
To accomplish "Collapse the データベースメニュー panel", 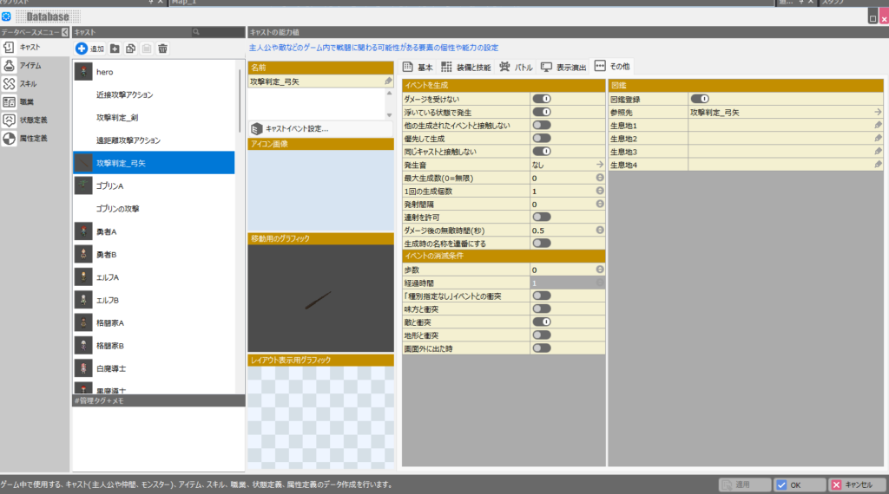I will (64, 32).
